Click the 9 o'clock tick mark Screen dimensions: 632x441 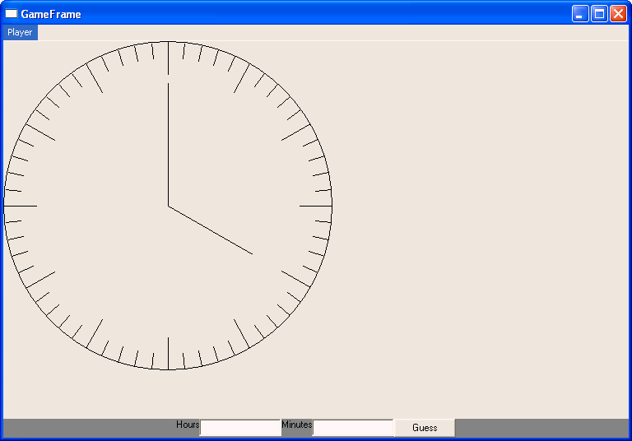coord(21,206)
